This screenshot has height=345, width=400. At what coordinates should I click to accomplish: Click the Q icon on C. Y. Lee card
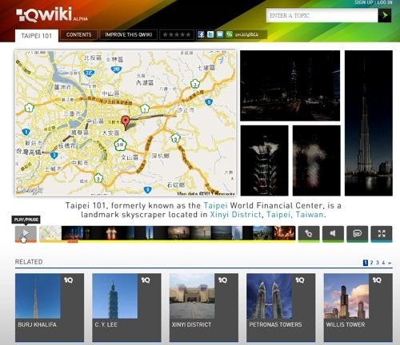point(146,280)
